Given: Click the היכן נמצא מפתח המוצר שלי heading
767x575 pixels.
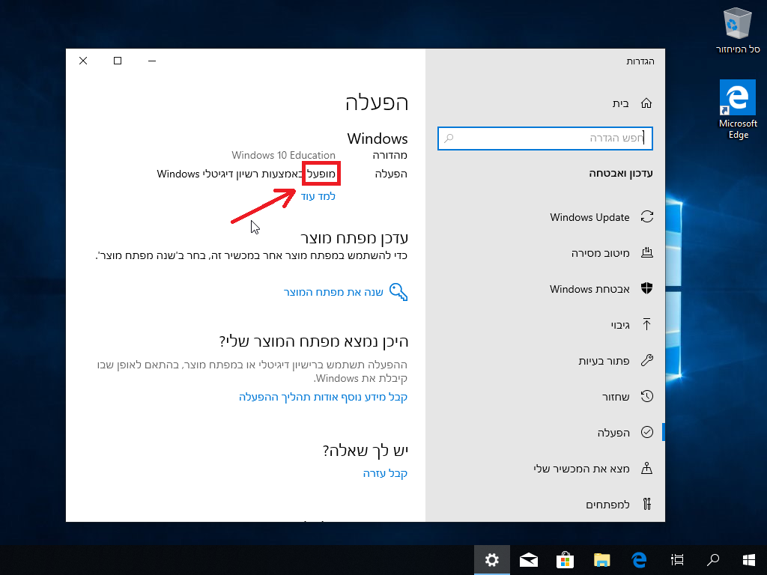Looking at the screenshot, I should click(314, 341).
